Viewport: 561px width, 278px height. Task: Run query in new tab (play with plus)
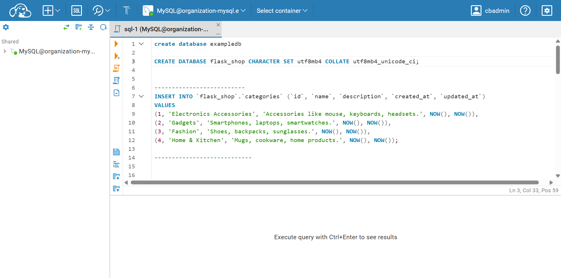[x=117, y=56]
